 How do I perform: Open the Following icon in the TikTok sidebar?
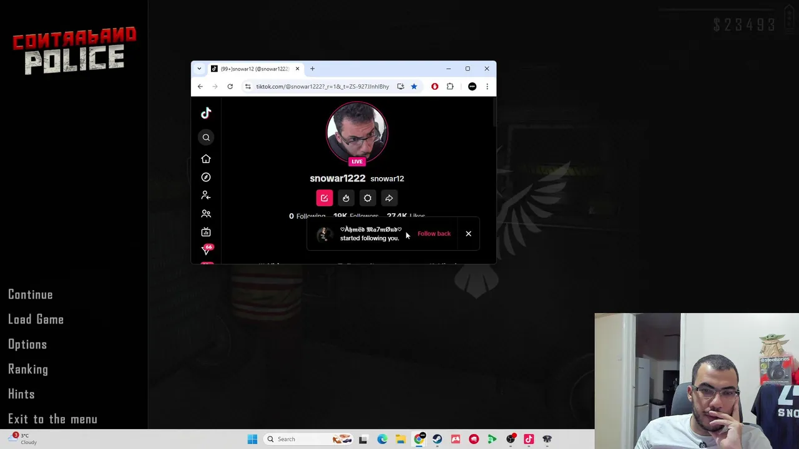point(206,195)
